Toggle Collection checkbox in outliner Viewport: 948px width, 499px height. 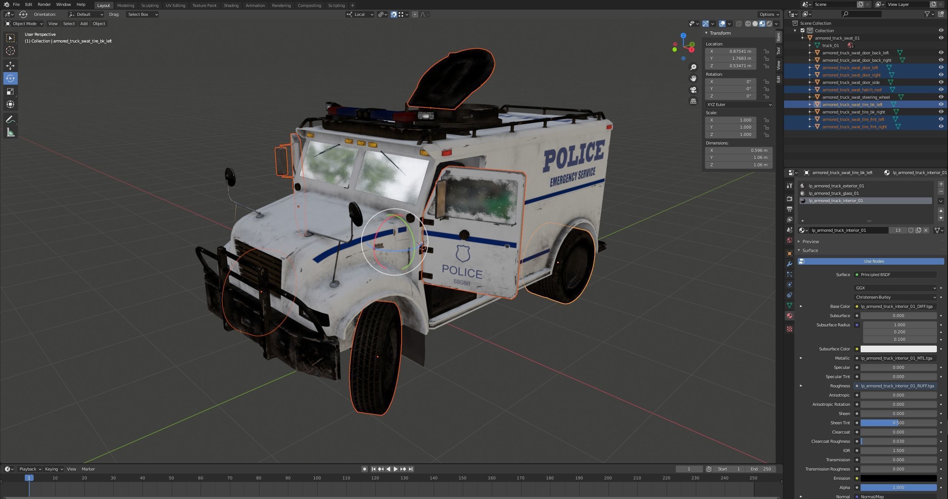(803, 31)
